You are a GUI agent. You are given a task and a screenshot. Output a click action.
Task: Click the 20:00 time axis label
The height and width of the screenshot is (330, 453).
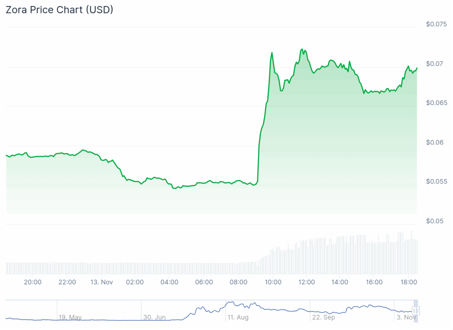33,282
